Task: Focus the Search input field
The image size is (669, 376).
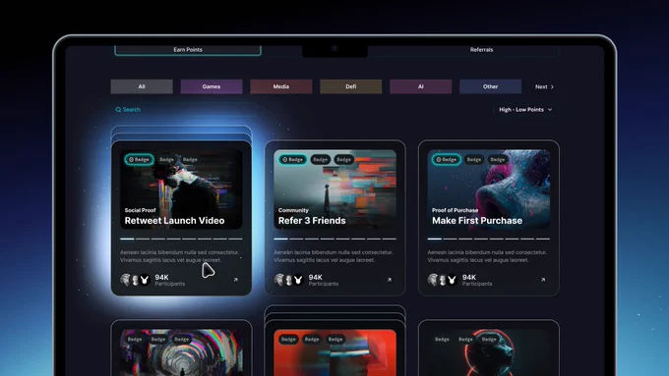Action: pyautogui.click(x=183, y=110)
